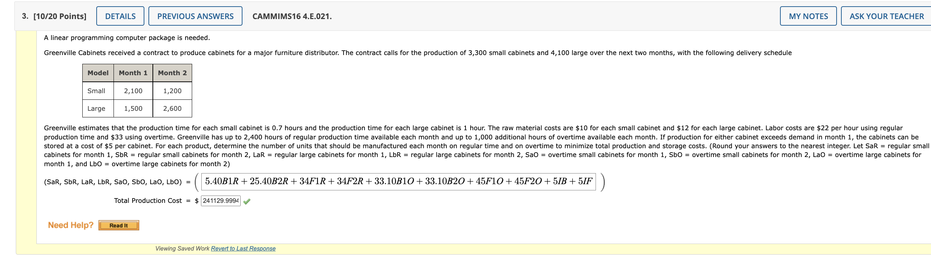
Task: Click the value 241129.9994 in the answer box
Action: [220, 201]
